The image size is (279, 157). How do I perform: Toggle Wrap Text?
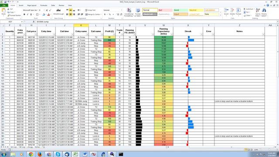pyautogui.click(x=90, y=10)
